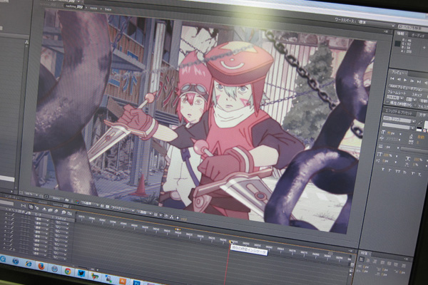Enable motion blur switch in timeline
Screen dimensions: 428x285
[x=56, y=211]
